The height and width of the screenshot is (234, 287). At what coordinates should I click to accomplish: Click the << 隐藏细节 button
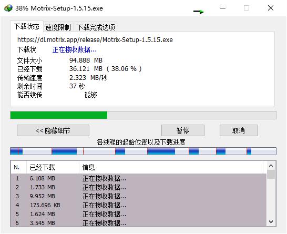(x=53, y=130)
